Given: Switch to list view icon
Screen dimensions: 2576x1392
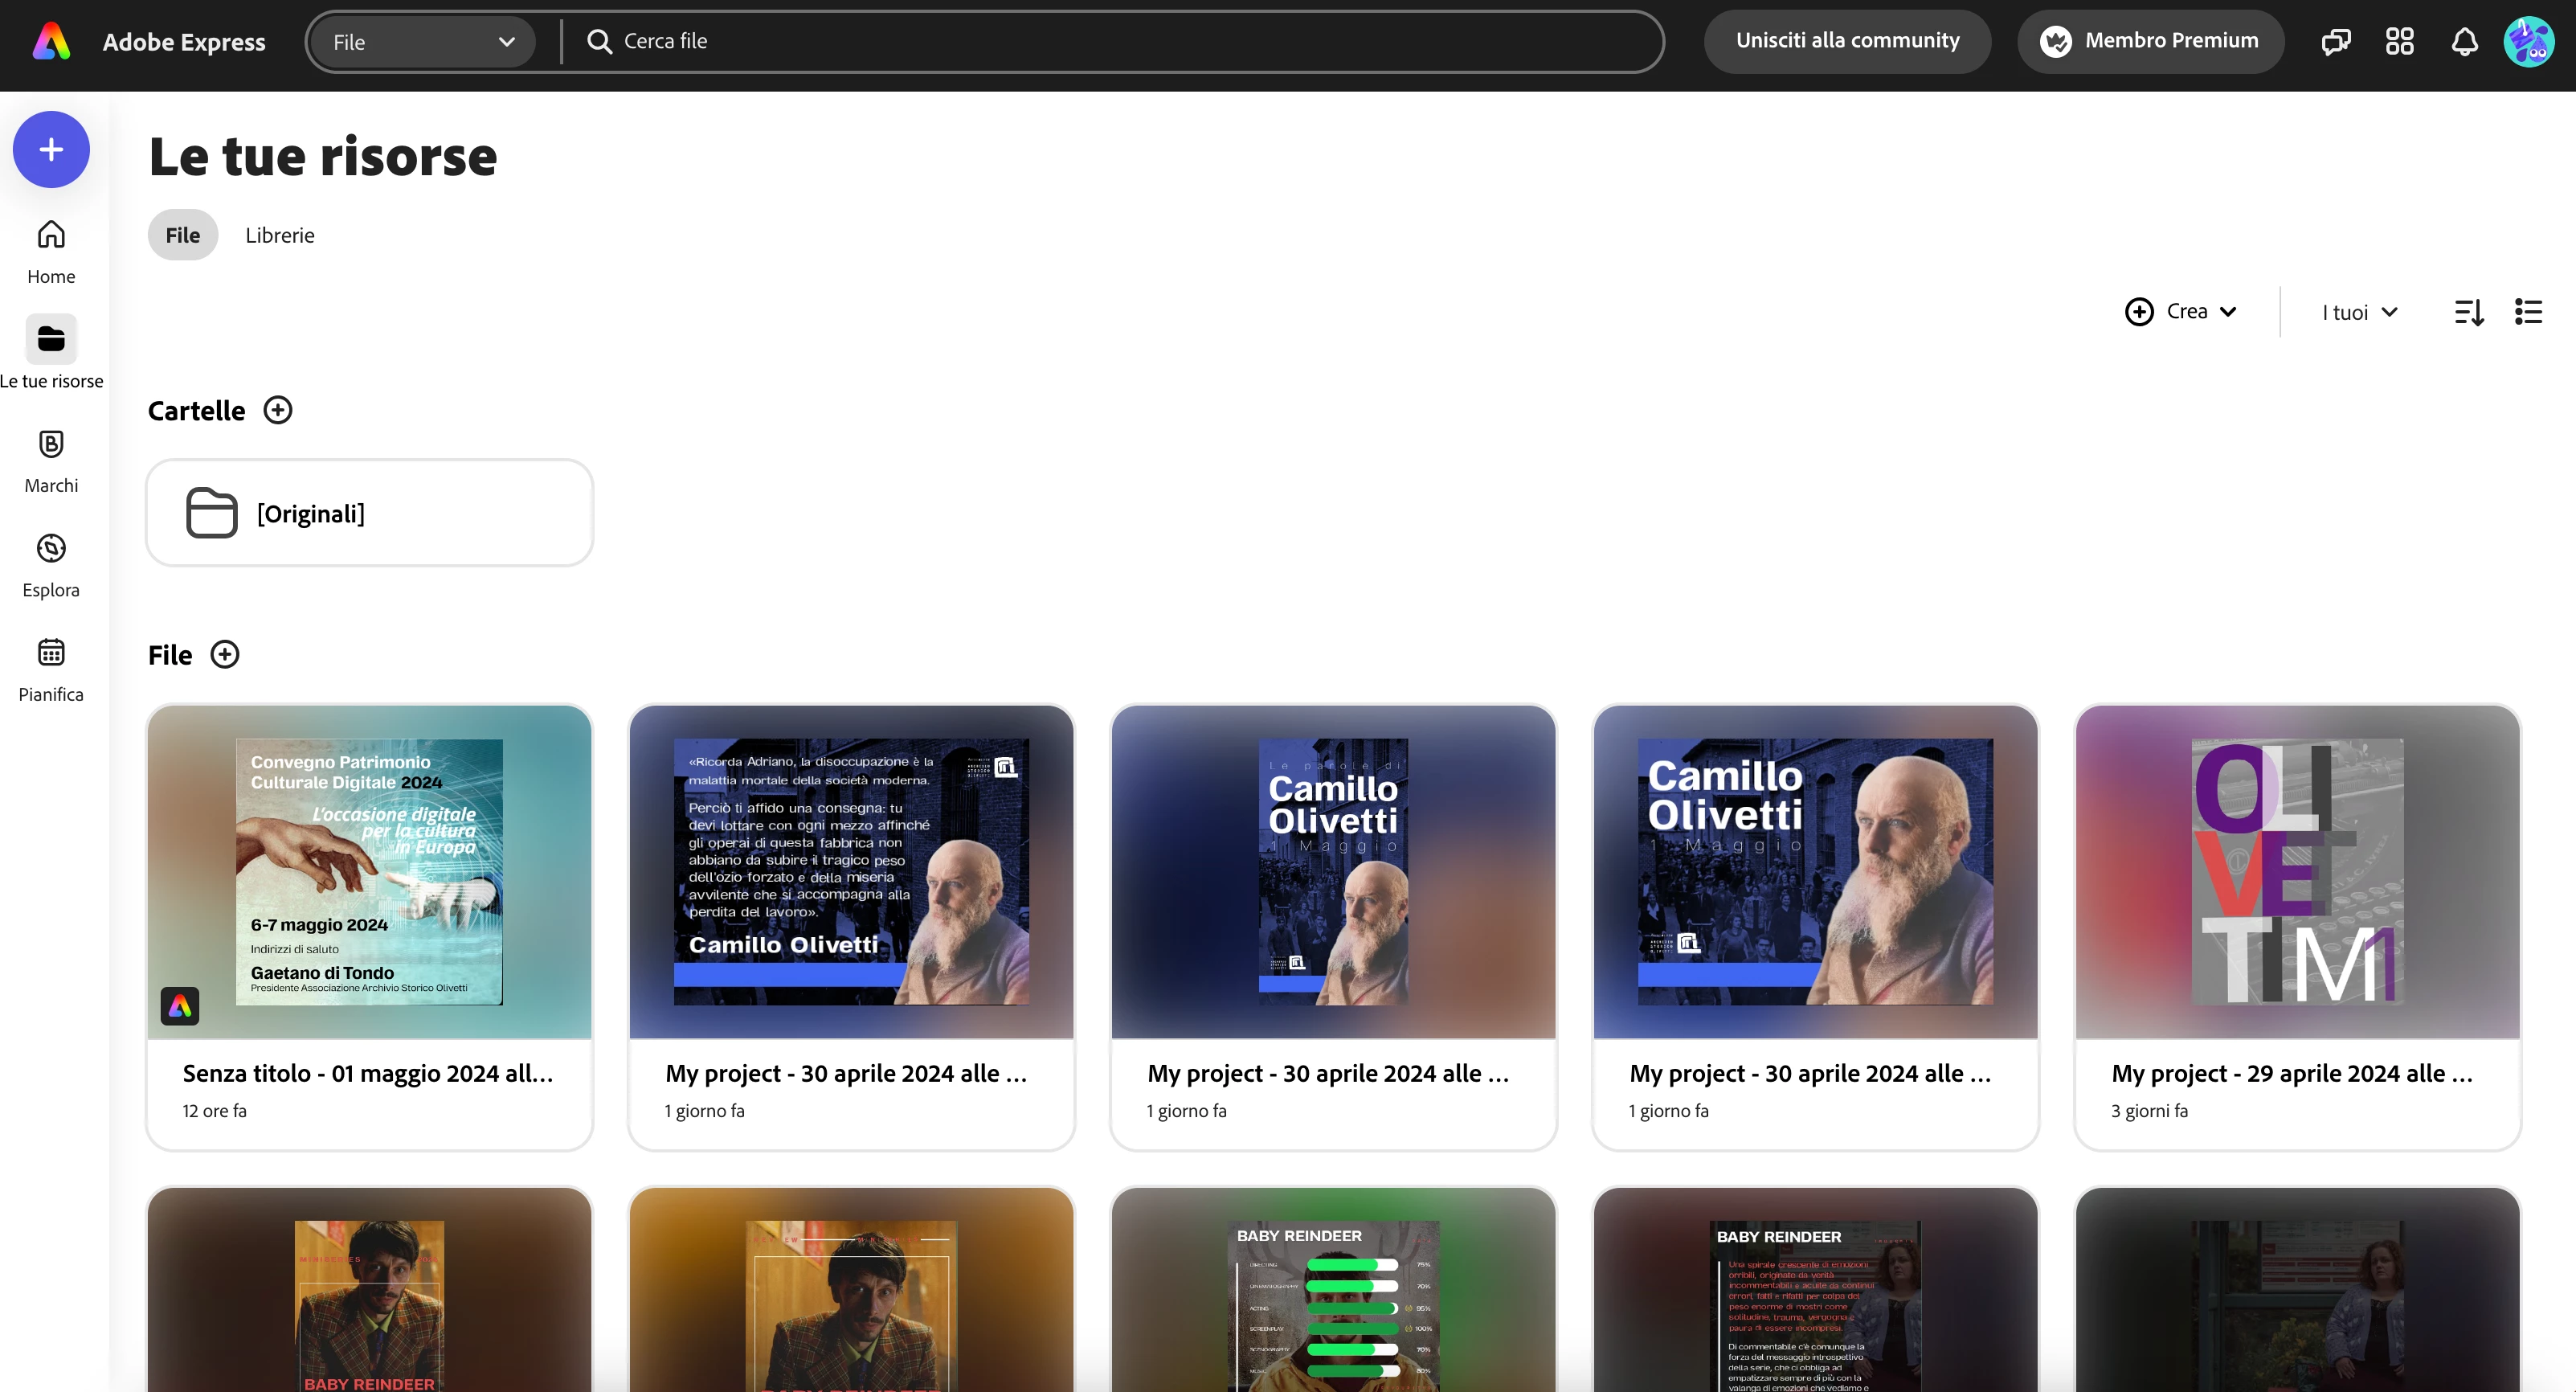Looking at the screenshot, I should click(2528, 312).
